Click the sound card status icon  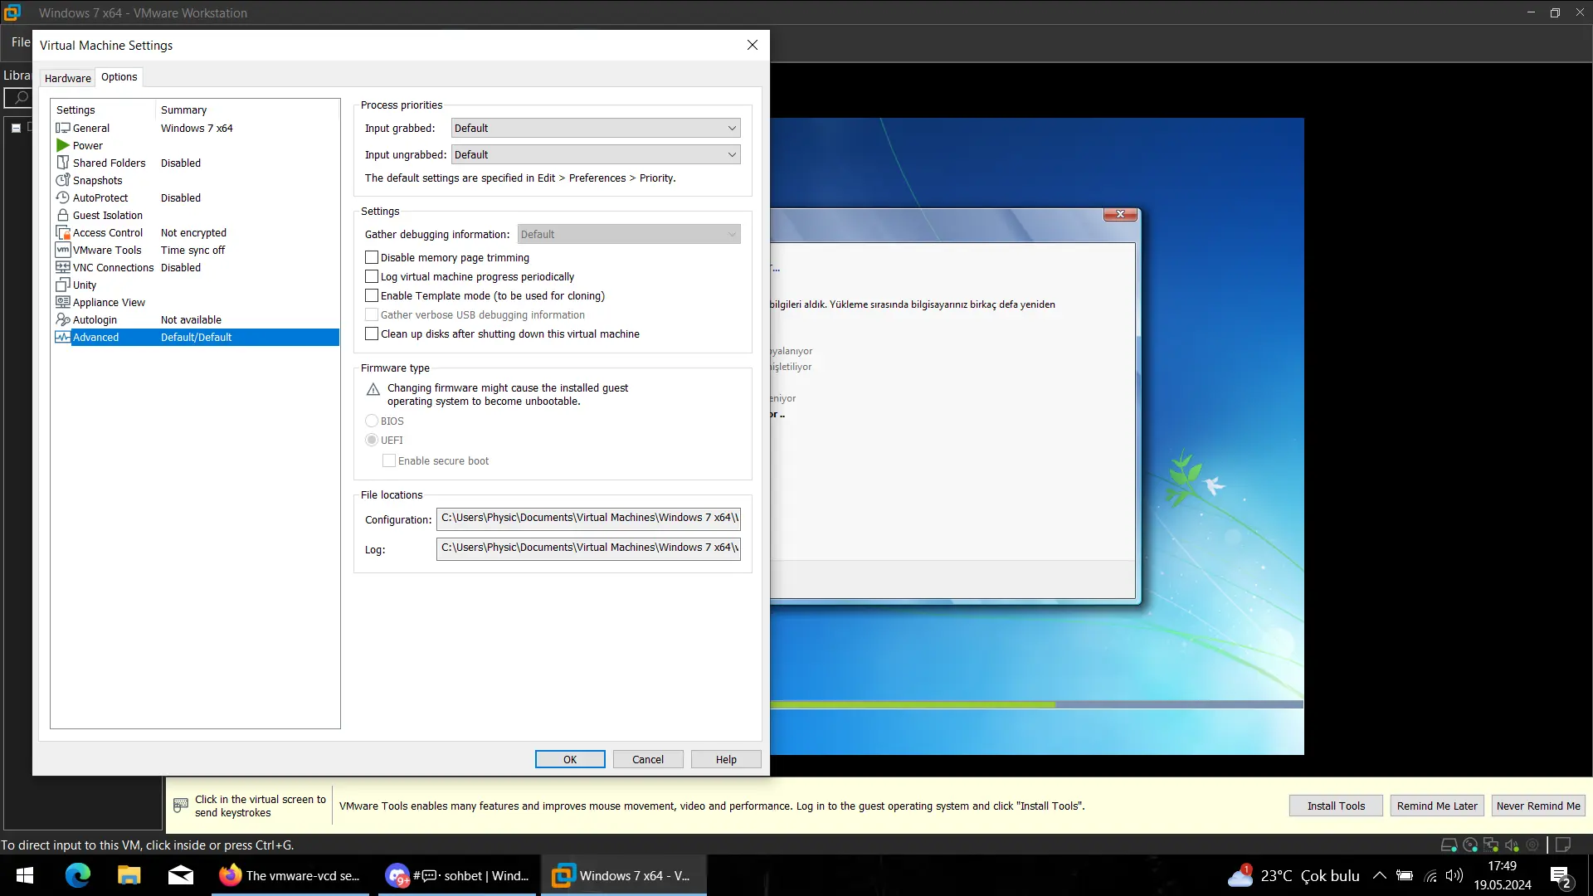pos(1512,845)
